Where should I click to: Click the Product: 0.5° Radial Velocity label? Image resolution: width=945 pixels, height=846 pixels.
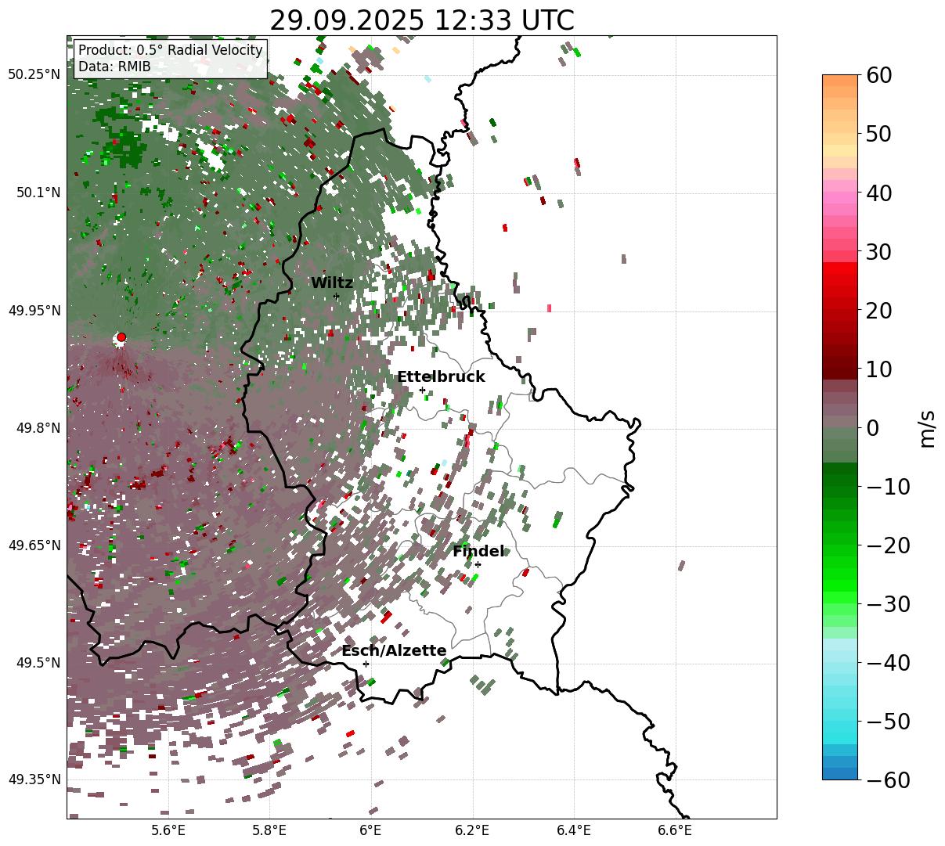tap(171, 50)
